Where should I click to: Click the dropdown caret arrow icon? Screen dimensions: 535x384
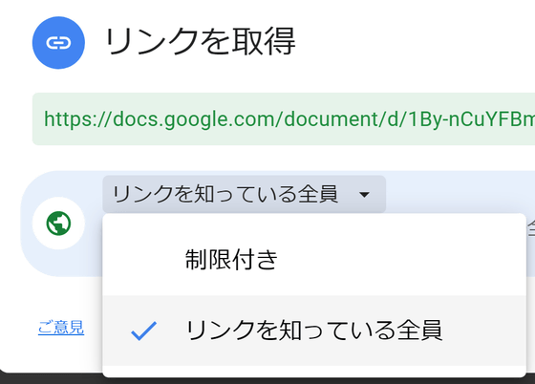pyautogui.click(x=364, y=195)
